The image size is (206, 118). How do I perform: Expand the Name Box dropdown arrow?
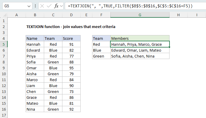pyautogui.click(x=29, y=6)
